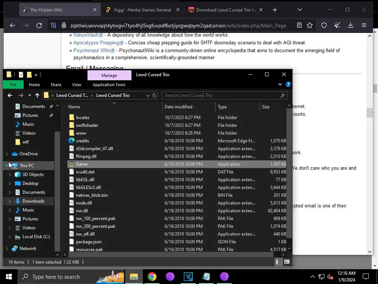List all browser tabs dropdown

(299, 10)
